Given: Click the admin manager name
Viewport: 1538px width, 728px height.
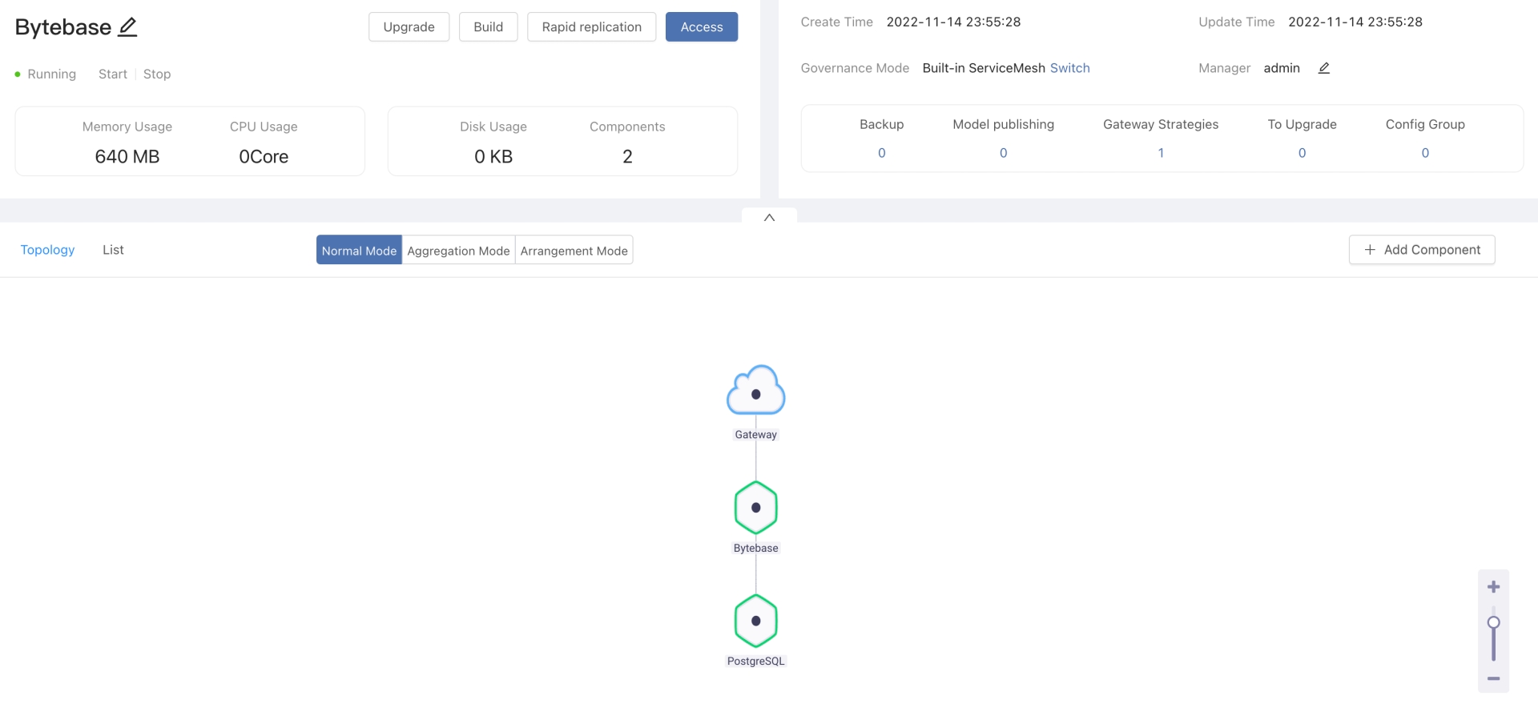Looking at the screenshot, I should point(1282,68).
